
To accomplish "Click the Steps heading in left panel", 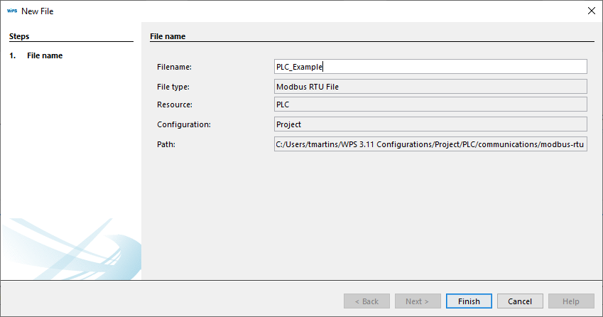I will (x=19, y=36).
